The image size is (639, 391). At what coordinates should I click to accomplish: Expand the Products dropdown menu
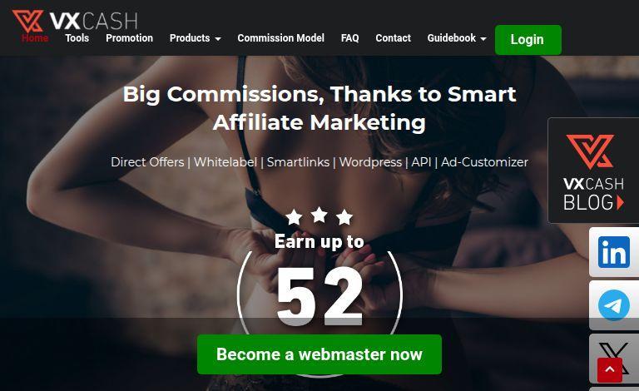(196, 38)
